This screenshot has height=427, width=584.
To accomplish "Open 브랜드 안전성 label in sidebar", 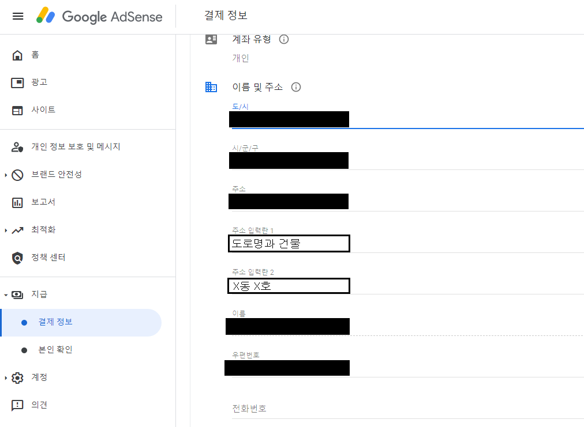I will [x=56, y=175].
